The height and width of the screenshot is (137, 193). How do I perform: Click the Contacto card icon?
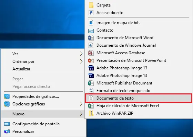[x=91, y=31]
